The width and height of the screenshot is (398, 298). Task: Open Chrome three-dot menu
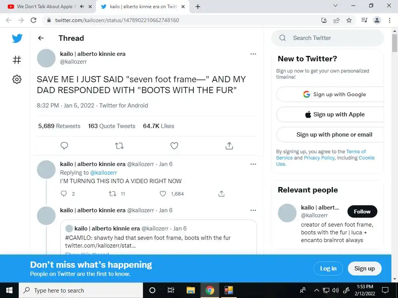(x=389, y=20)
